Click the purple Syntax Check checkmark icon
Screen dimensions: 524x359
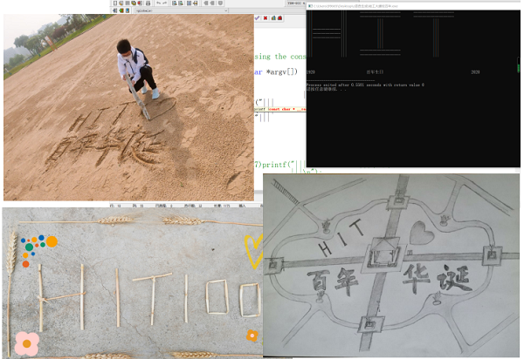coord(257,18)
